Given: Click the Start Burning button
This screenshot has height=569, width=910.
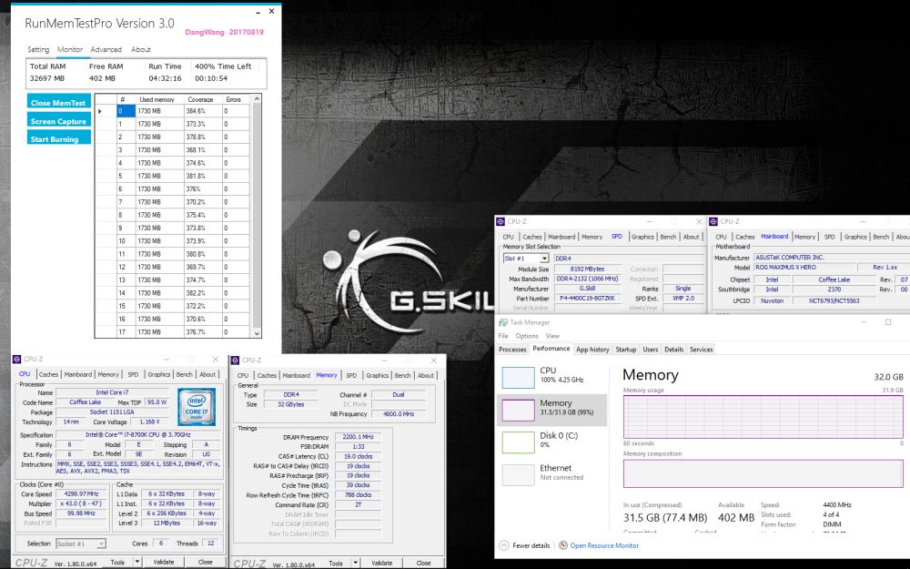Looking at the screenshot, I should click(x=57, y=136).
